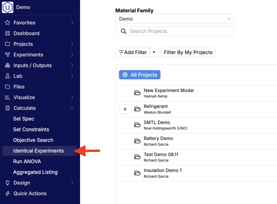
Task: Expand the Refrigerant project row
Action: click(x=125, y=109)
